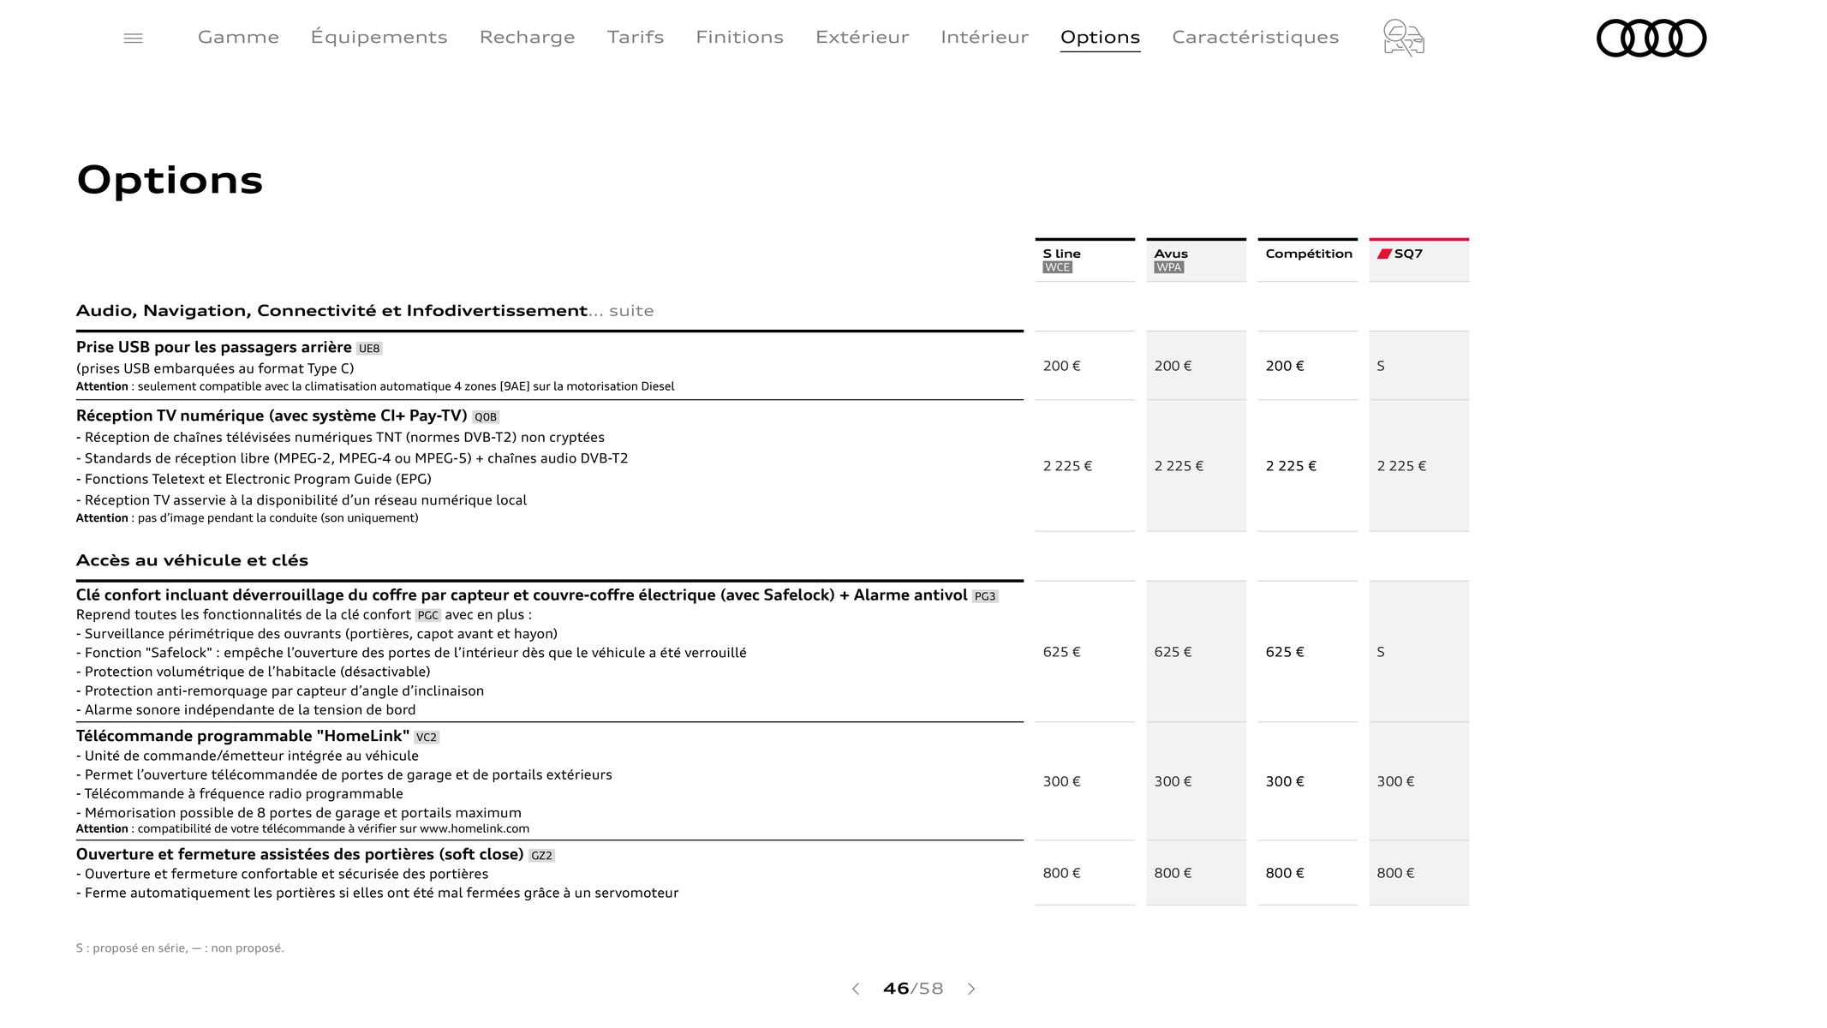
Task: Click the PGC option code
Action: (428, 615)
